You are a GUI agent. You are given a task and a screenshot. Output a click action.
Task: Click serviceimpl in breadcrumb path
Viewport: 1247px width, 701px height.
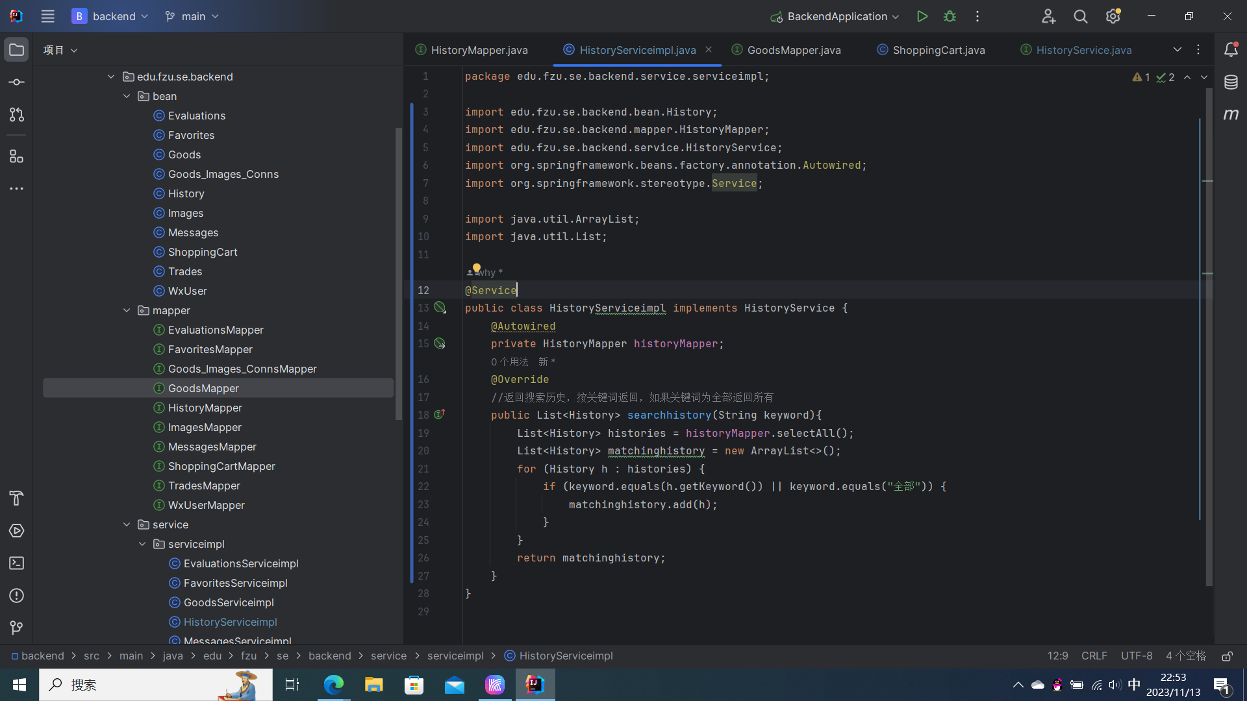tap(455, 656)
